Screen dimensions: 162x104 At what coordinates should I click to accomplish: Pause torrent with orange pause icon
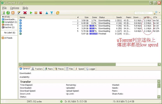pyautogui.click(x=36, y=13)
